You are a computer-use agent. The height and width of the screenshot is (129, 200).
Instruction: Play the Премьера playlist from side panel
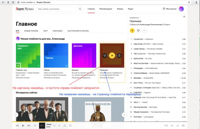[x=132, y=31]
